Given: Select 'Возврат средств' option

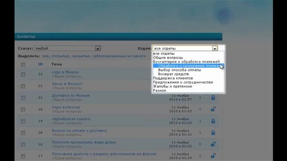Looking at the screenshot, I should (188, 74).
